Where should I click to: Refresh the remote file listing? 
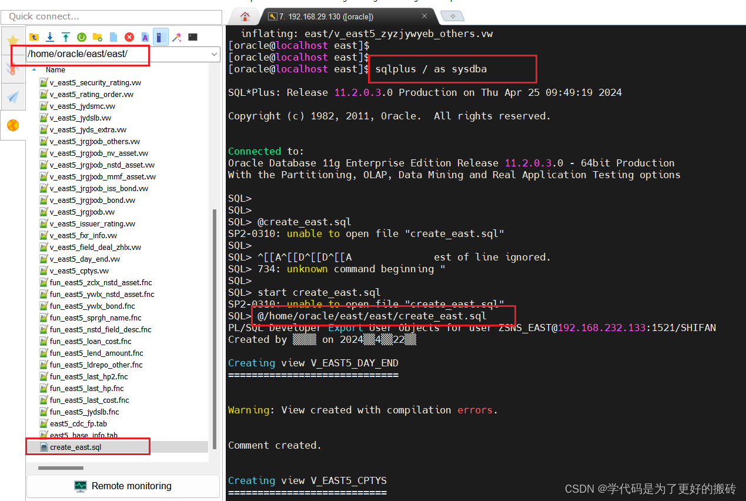point(81,36)
